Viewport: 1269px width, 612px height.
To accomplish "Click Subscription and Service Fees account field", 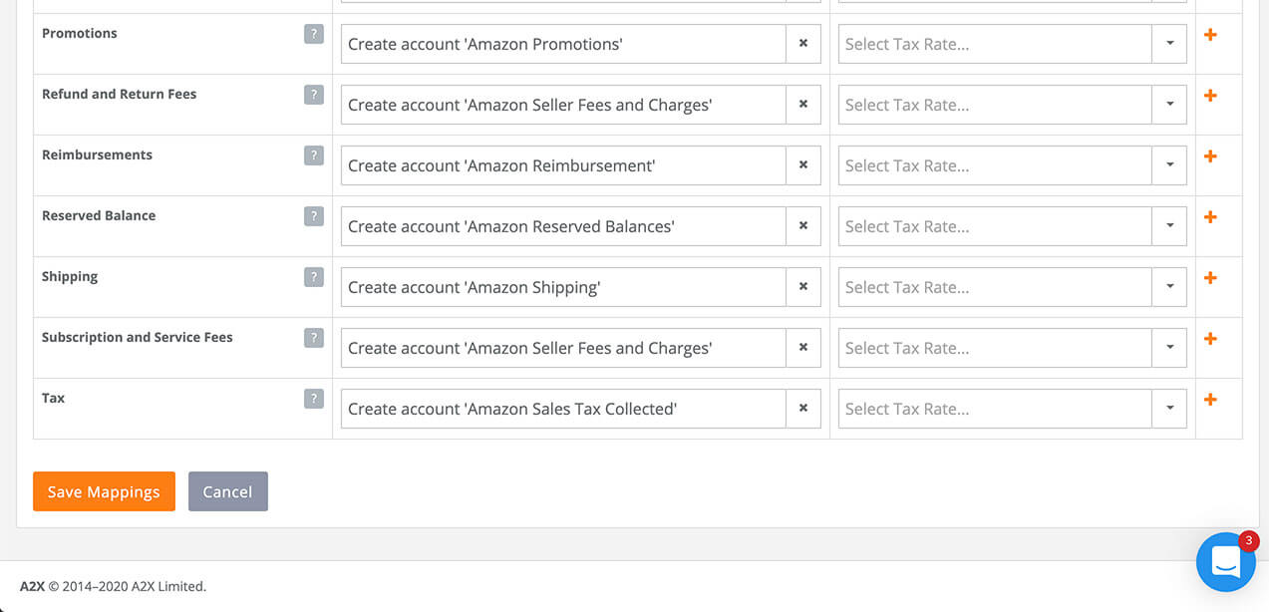I will 563,348.
